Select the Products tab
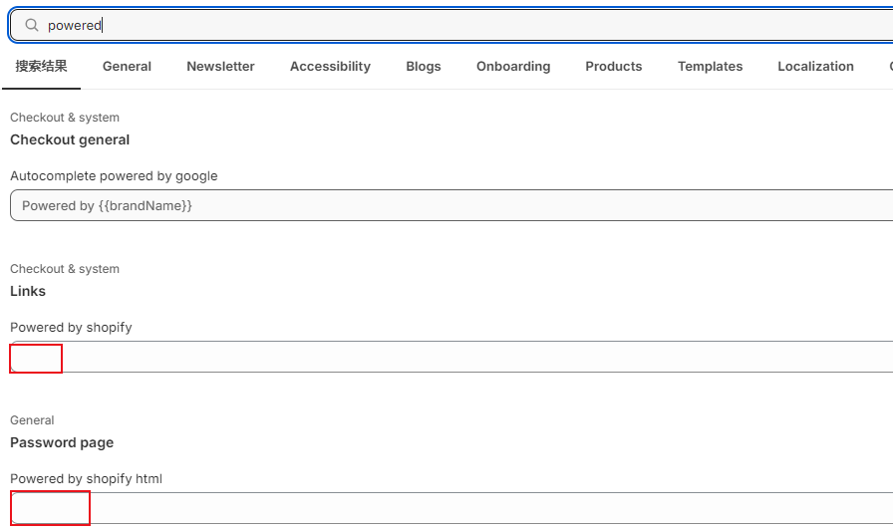The height and width of the screenshot is (532, 893). click(614, 67)
